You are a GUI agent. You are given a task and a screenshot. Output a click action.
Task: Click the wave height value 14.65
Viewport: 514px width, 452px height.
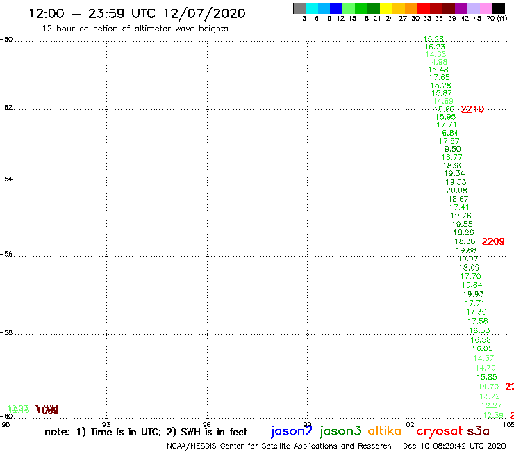click(436, 54)
